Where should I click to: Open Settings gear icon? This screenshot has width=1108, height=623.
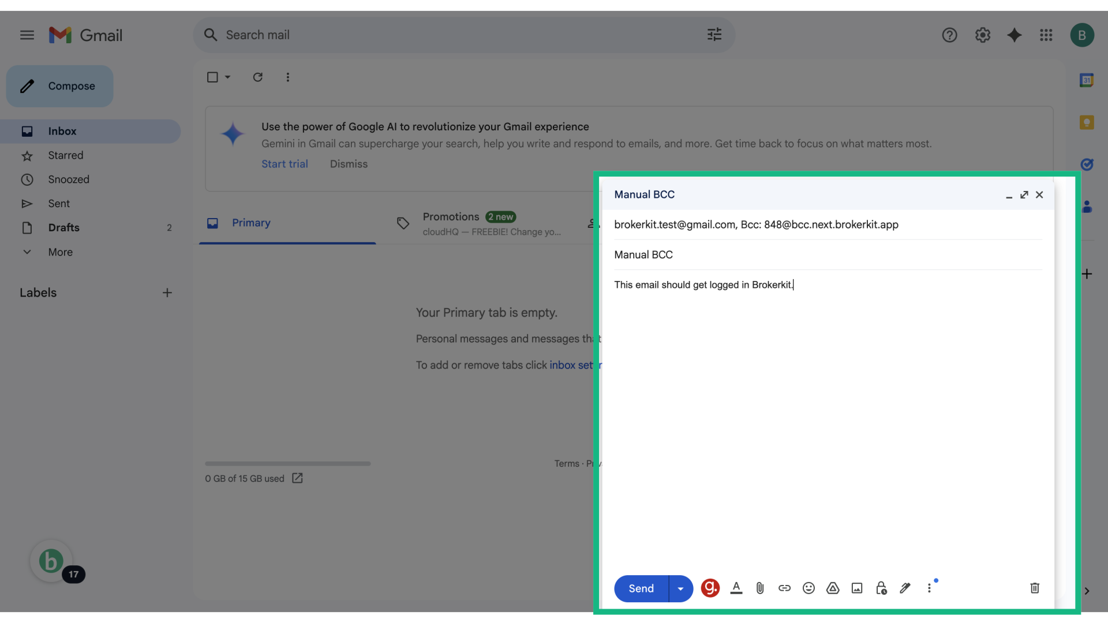tap(983, 35)
